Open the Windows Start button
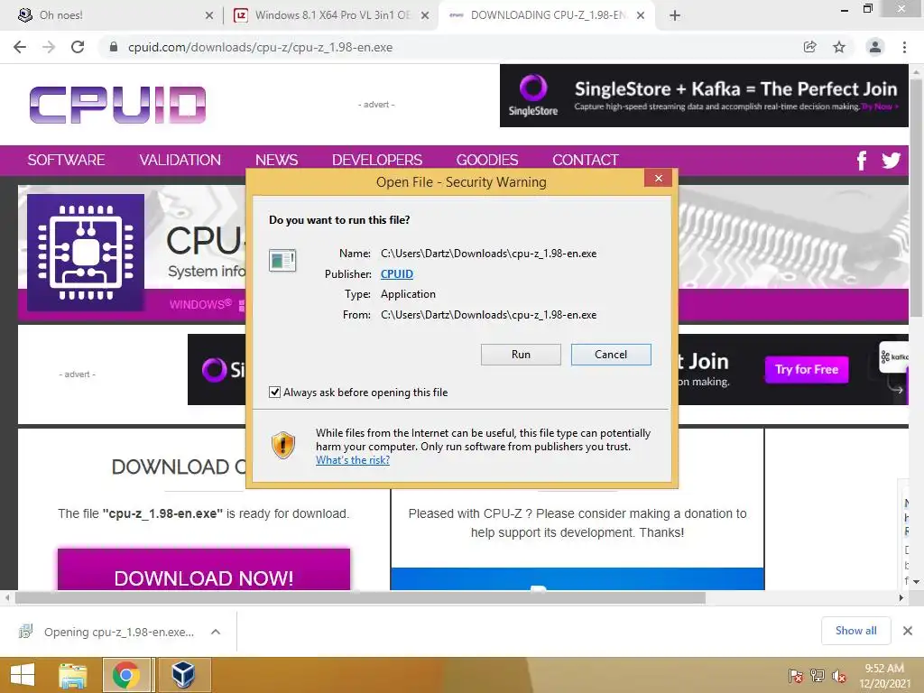924x693 pixels. coord(23,675)
